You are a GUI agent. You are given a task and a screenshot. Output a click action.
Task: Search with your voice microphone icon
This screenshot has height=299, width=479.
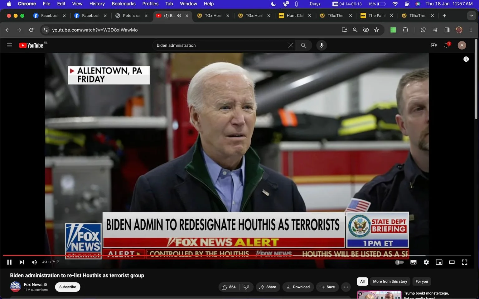[322, 45]
